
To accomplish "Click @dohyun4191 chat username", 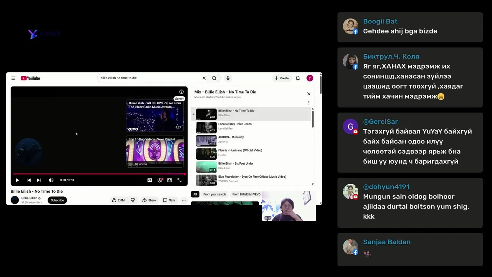I will (x=386, y=187).
